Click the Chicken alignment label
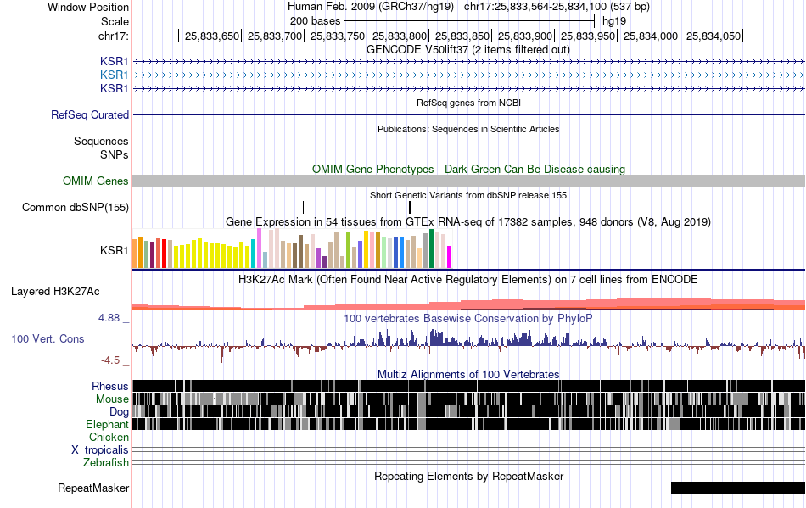 tap(109, 437)
